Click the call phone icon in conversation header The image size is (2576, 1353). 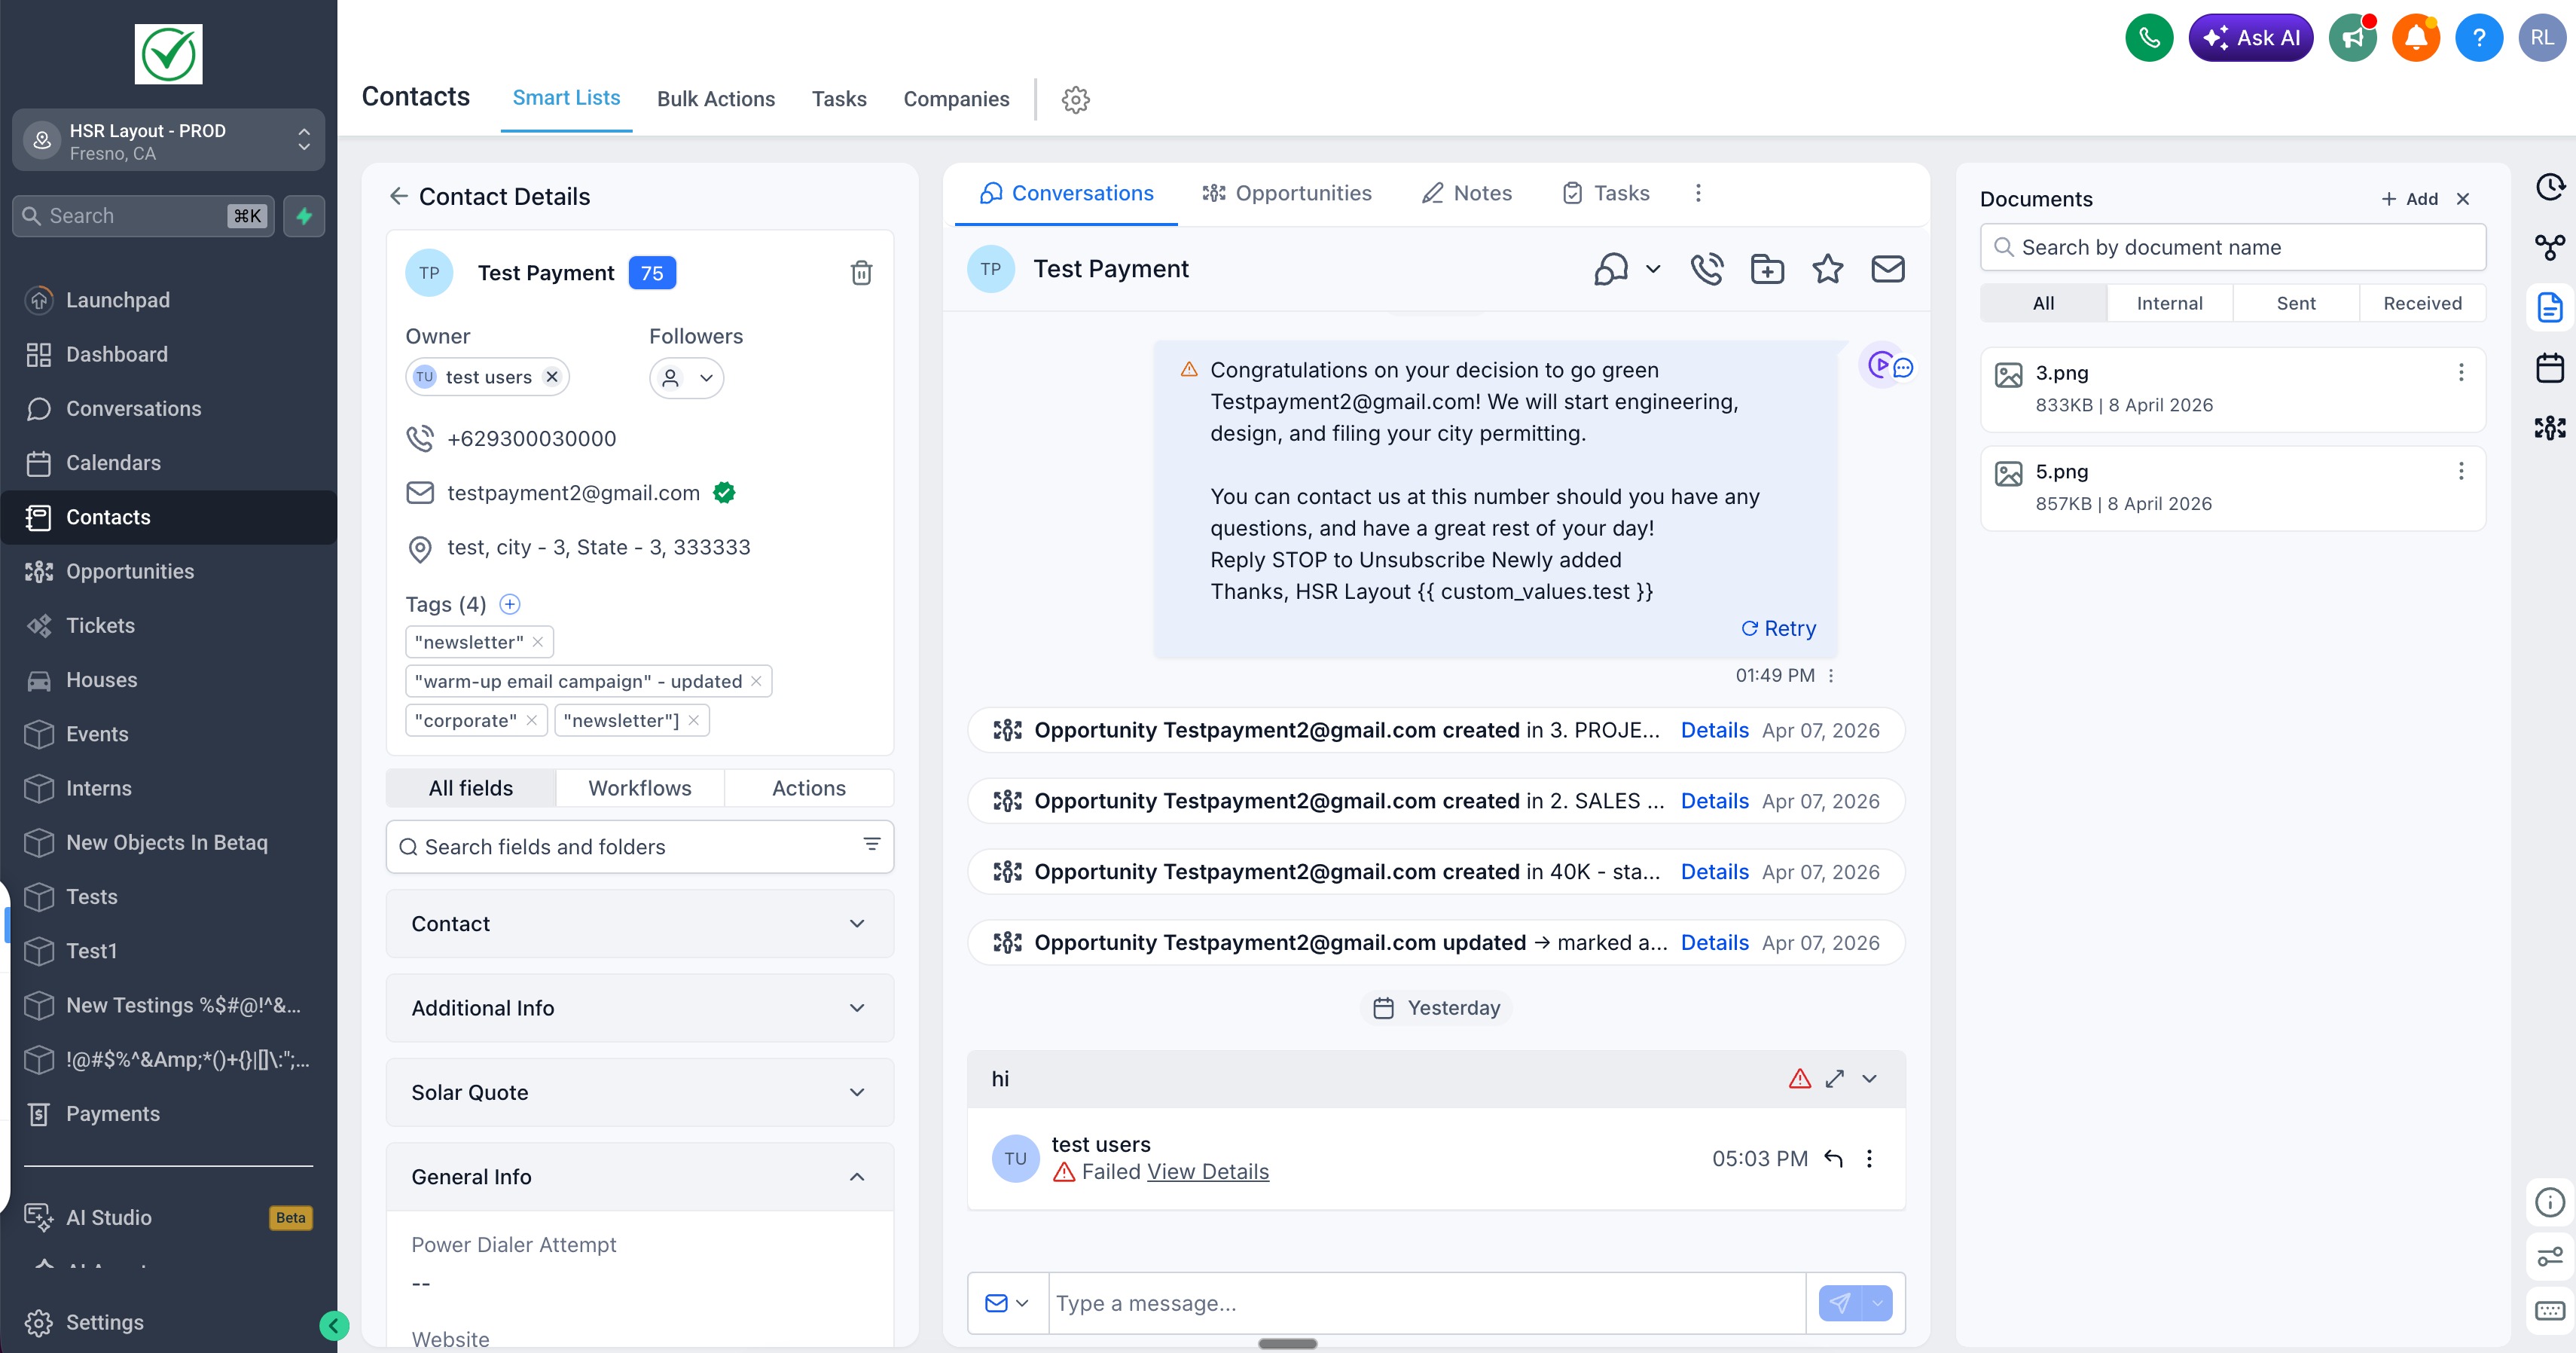click(x=1706, y=269)
